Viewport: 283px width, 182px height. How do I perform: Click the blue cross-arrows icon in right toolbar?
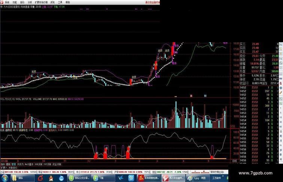[281, 88]
